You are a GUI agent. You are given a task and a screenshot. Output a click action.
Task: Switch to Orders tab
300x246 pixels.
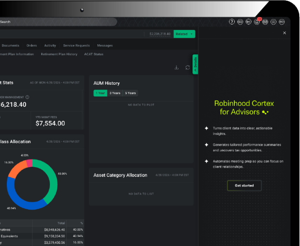click(x=32, y=45)
